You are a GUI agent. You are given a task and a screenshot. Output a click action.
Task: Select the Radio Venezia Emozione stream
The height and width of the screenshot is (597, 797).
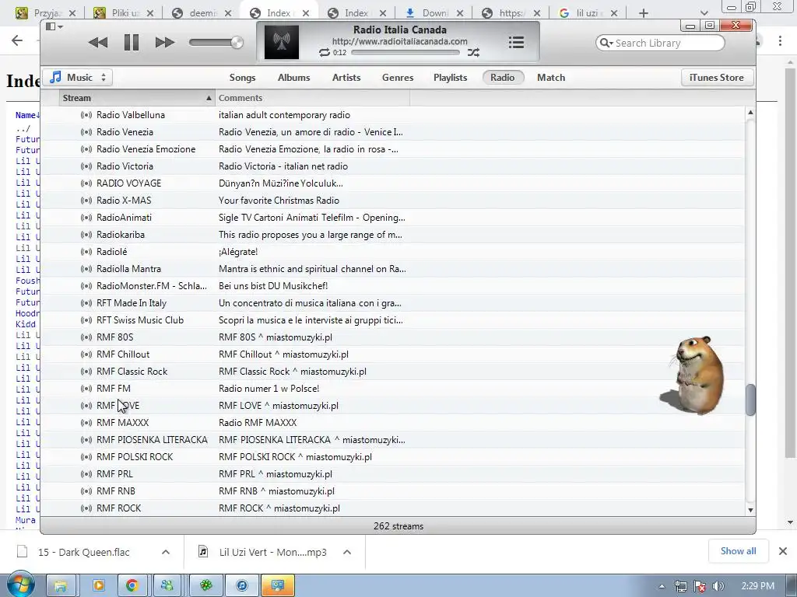(392, 149)
